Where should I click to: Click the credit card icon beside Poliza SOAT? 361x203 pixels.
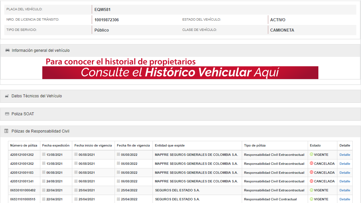click(x=7, y=114)
